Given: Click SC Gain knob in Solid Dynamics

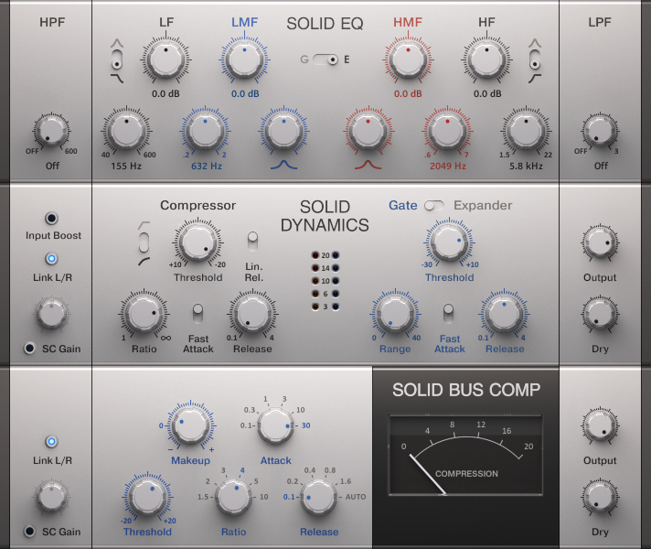Looking at the screenshot, I should tap(51, 314).
